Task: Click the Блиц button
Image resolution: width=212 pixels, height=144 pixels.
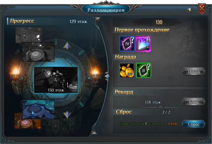Action: tap(194, 102)
